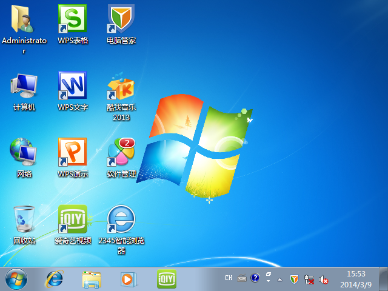
Task: Click the 网络 desktop icon
Action: [24, 153]
